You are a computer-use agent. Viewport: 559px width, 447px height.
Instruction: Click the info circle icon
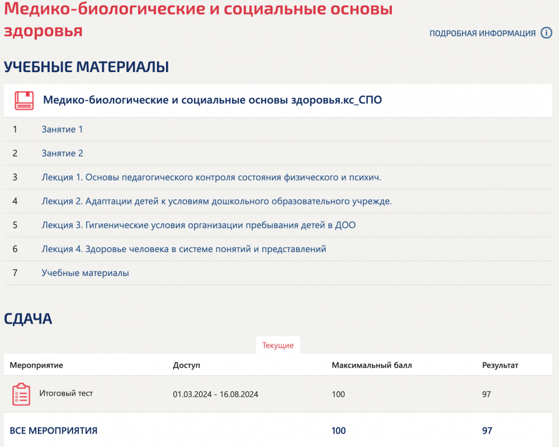(546, 33)
